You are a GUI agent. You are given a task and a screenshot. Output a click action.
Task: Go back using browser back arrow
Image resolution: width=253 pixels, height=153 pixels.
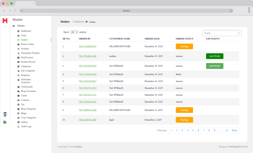pos(4,11)
